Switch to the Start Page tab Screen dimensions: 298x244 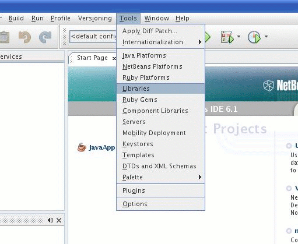(x=92, y=58)
